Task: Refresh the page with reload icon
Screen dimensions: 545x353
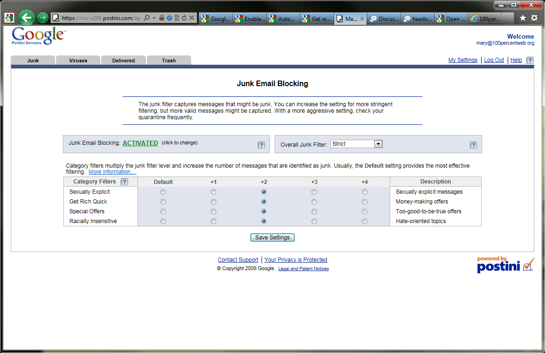Action: [184, 18]
